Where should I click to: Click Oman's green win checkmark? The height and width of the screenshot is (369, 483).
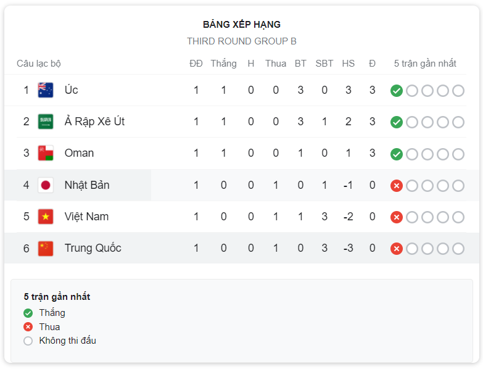pyautogui.click(x=397, y=154)
